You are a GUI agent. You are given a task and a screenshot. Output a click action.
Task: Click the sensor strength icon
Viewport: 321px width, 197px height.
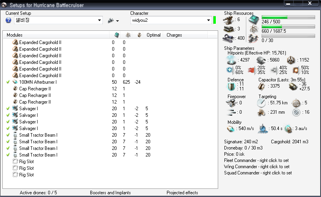click(296, 113)
